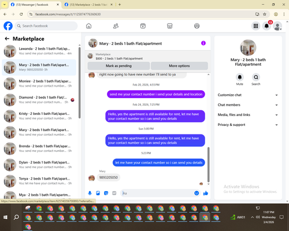Viewport: 289px width, 231px height.
Task: Open the Lawanda 2 beds conversation
Action: point(39,51)
